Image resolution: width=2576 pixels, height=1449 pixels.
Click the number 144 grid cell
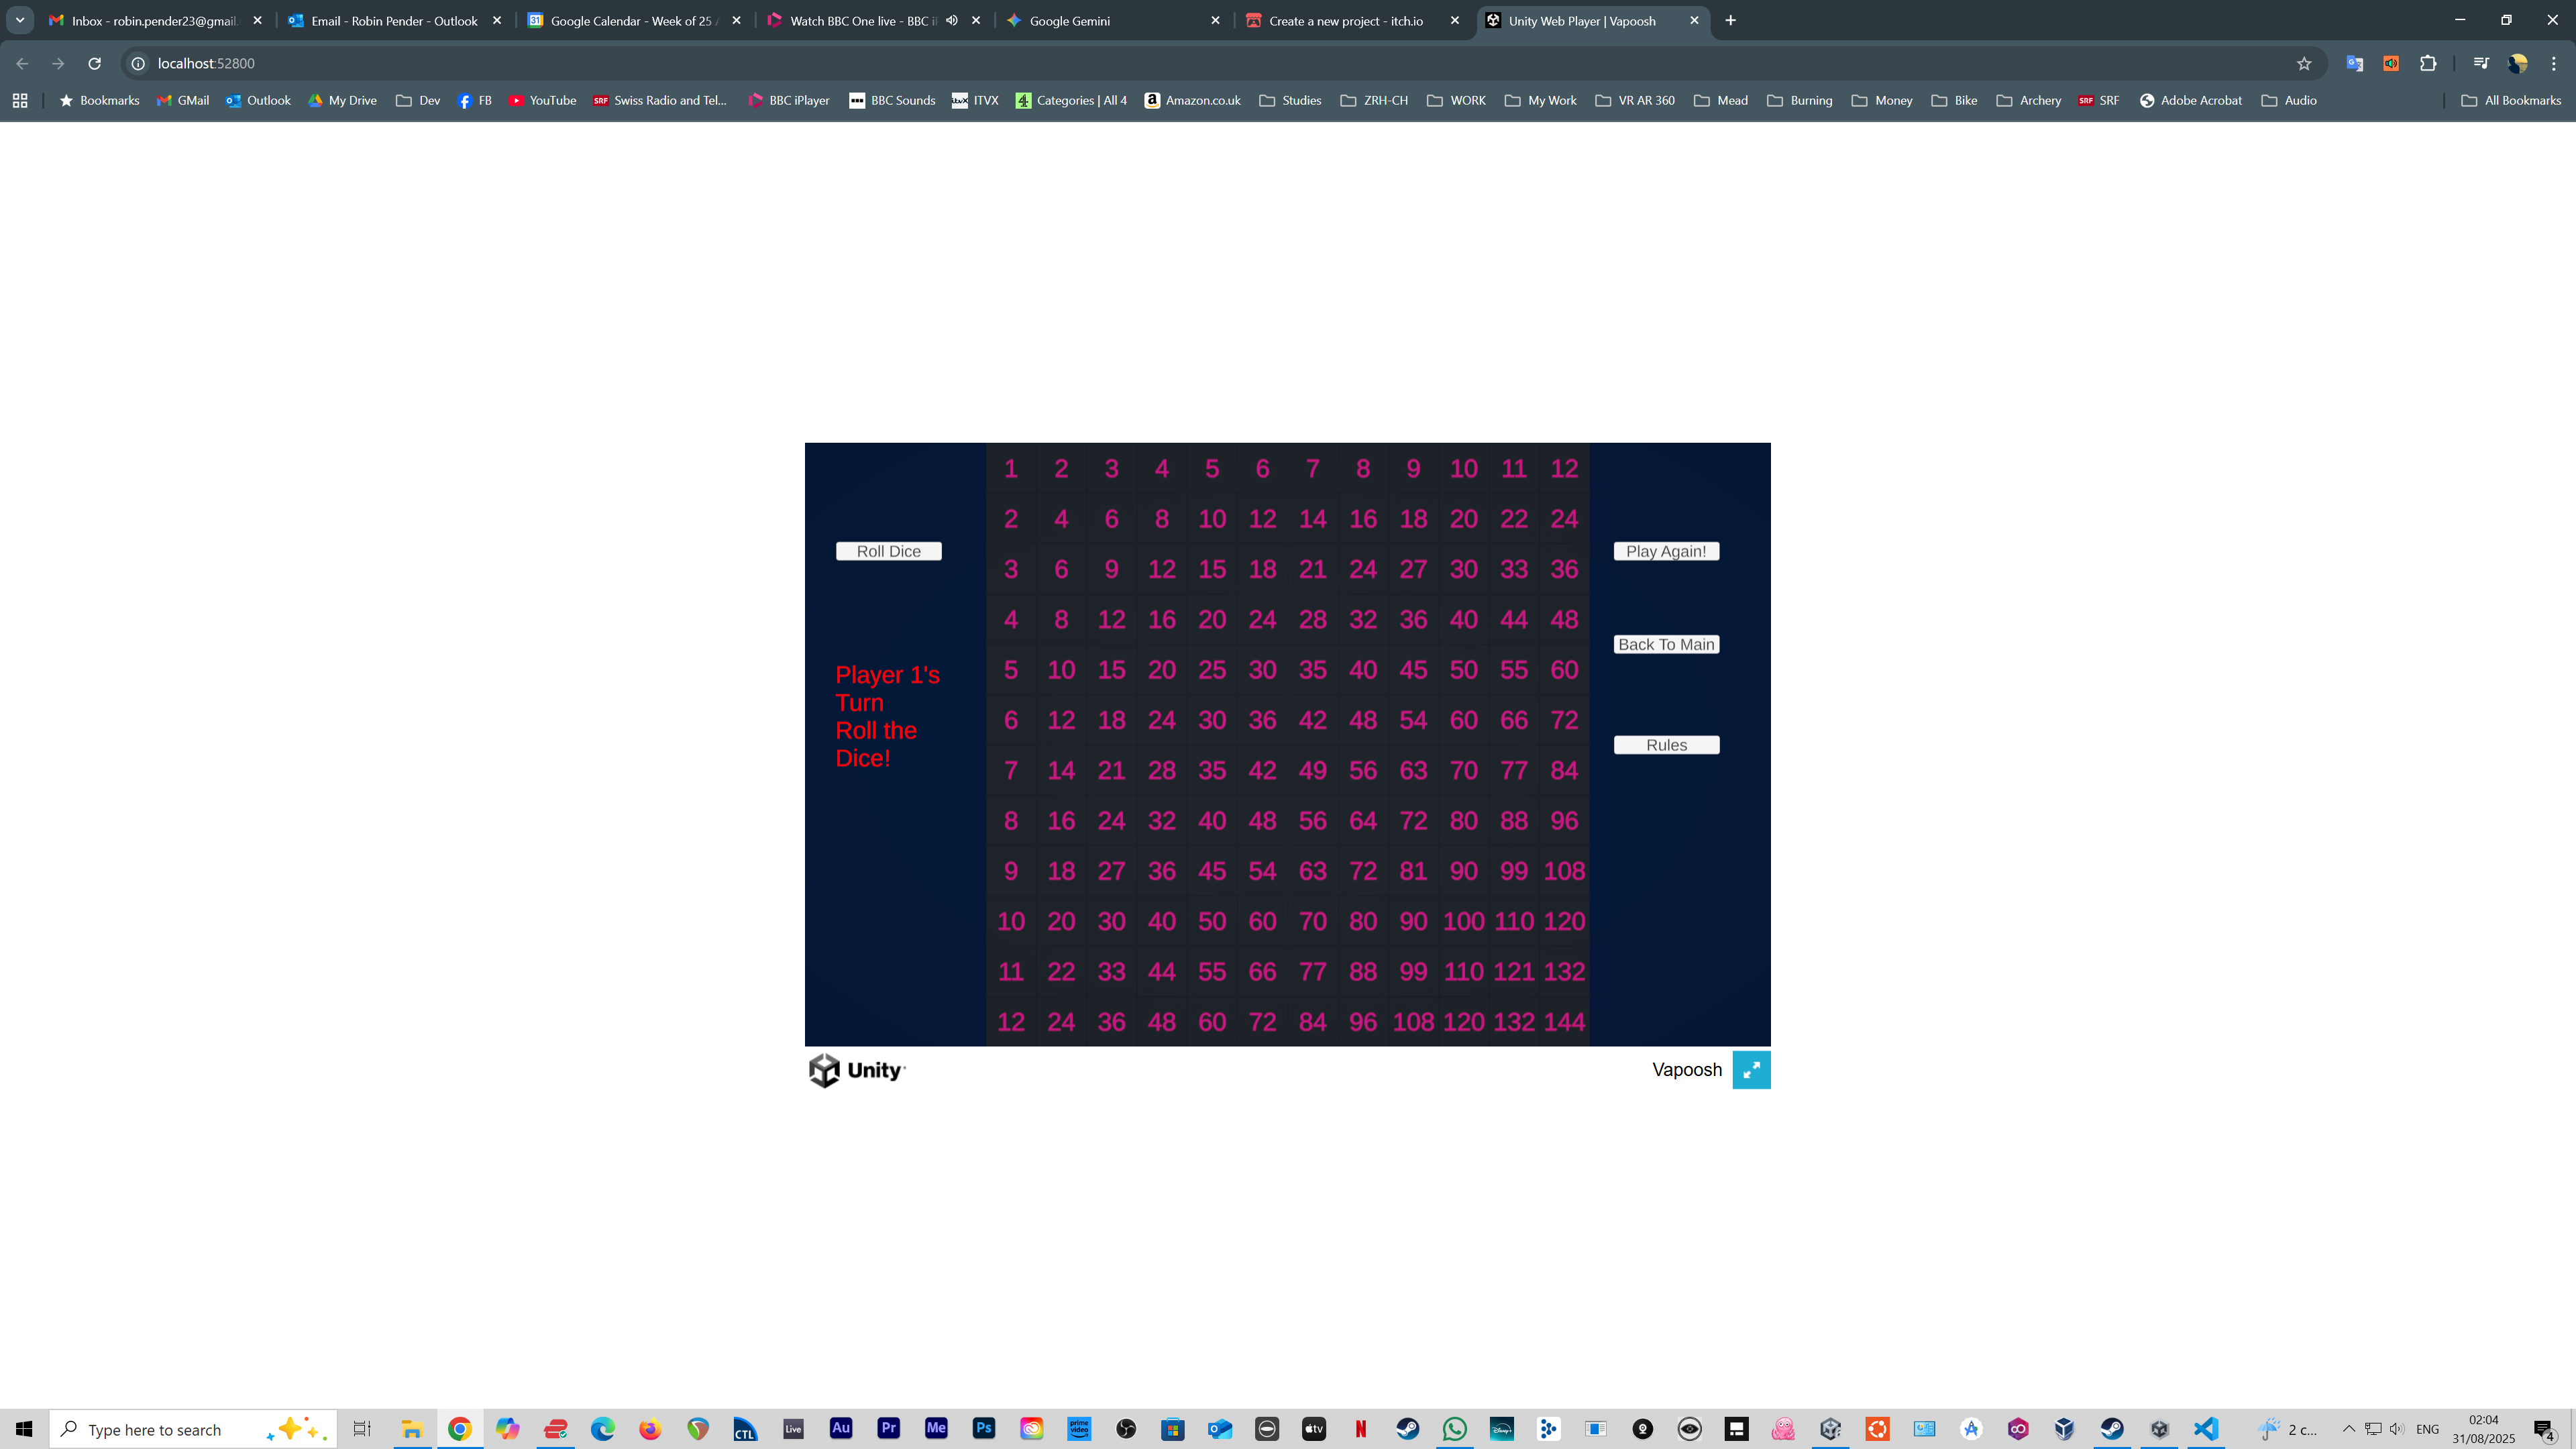pos(1564,1022)
